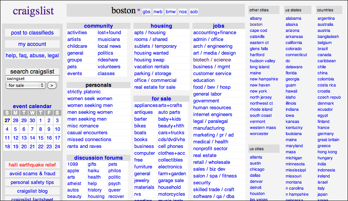Image resolution: width=348 pixels, height=201 pixels.
Task: Open 'rants and raves' link
Action: pos(84,146)
